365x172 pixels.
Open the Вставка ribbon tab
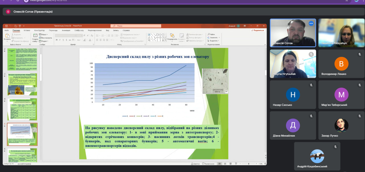point(27,30)
